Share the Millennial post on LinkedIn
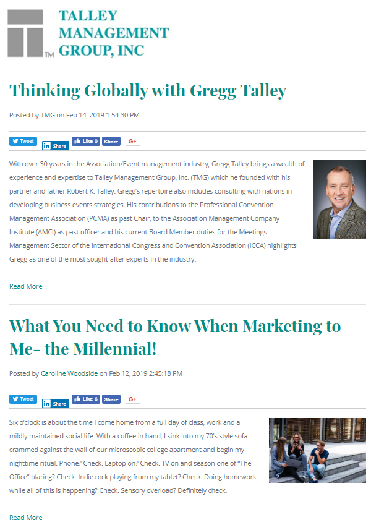The width and height of the screenshot is (371, 525). click(55, 404)
